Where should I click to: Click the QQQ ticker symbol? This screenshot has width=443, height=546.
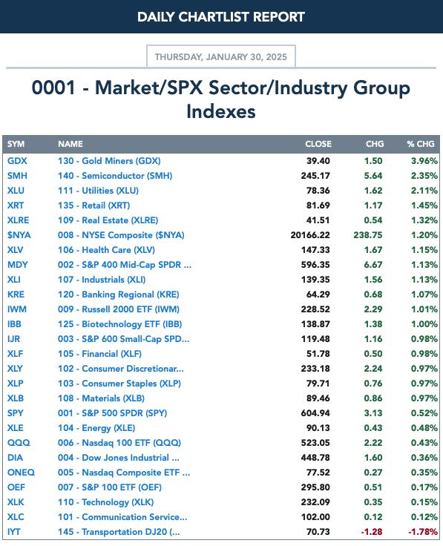[19, 443]
